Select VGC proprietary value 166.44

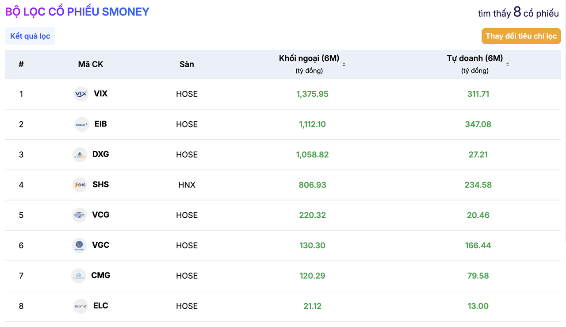tap(478, 246)
